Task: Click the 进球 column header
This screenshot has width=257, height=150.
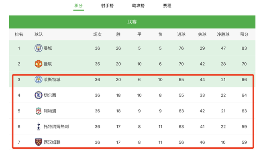Action: (181, 34)
